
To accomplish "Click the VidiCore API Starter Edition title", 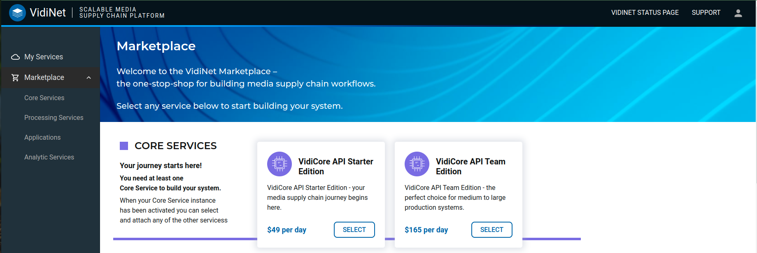I will [x=335, y=166].
